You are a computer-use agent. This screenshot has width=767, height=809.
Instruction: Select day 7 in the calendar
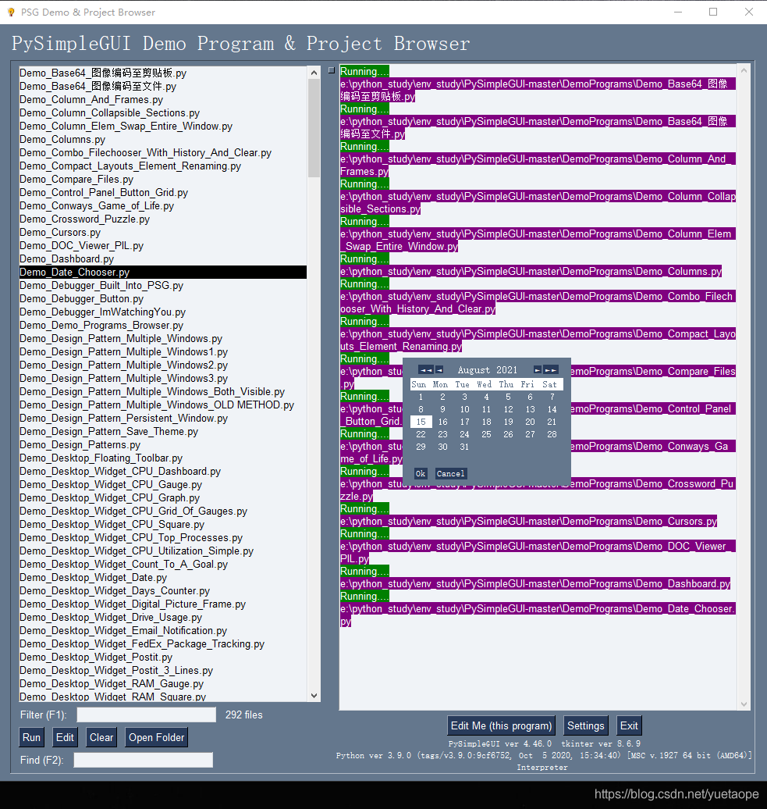552,397
